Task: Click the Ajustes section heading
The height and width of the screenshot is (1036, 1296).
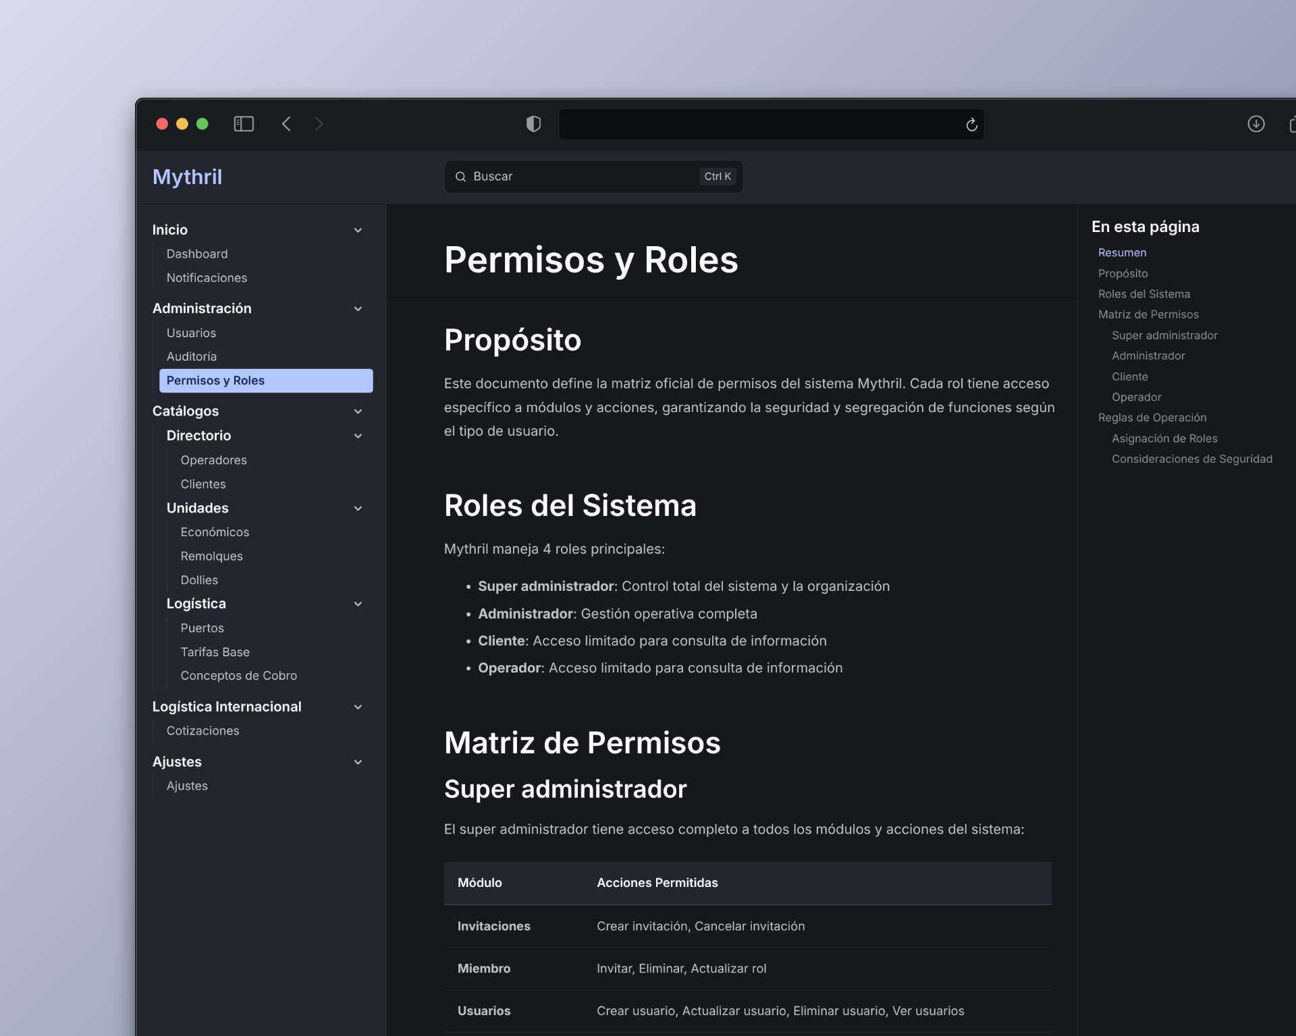Action: [177, 762]
